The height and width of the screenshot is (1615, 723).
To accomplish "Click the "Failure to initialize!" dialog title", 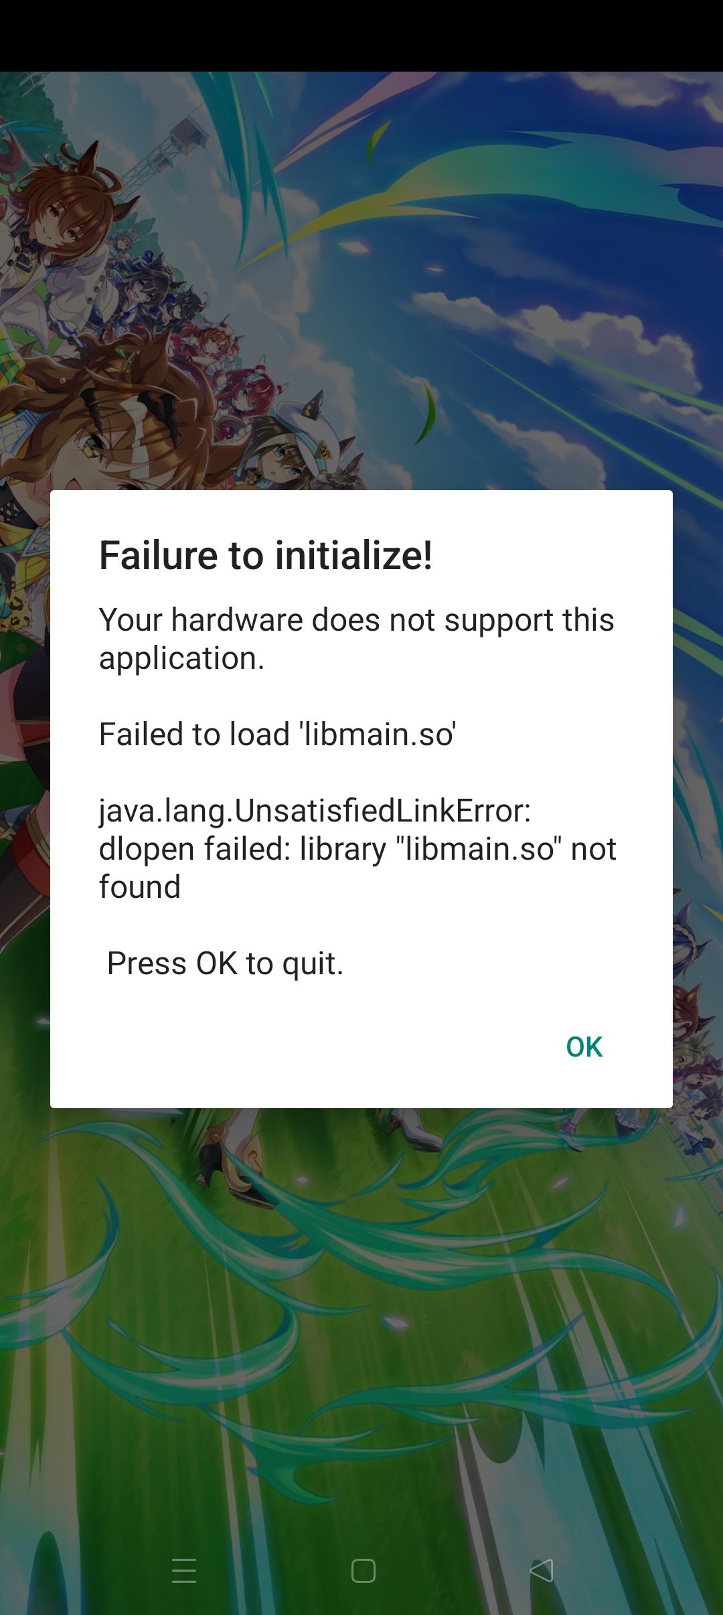I will coord(266,556).
